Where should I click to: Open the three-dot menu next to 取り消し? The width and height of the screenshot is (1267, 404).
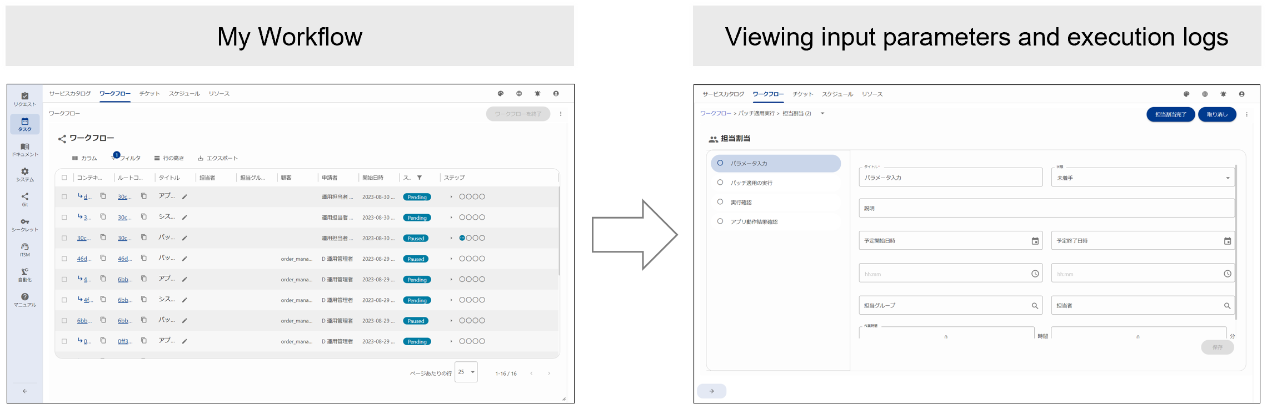pyautogui.click(x=1246, y=114)
